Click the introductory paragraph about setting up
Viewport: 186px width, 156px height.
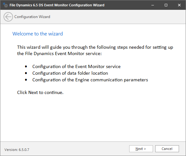click(95, 50)
